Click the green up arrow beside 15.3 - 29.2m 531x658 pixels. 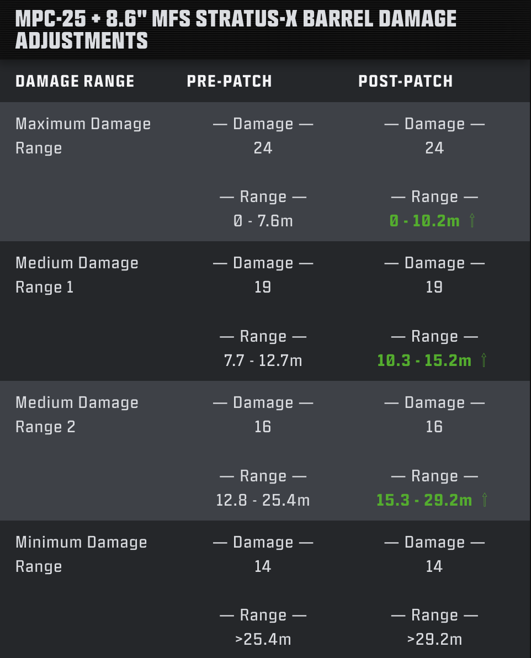(485, 501)
